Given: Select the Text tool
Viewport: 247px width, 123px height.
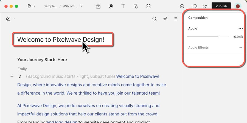Looking at the screenshot, I should click(123, 6).
